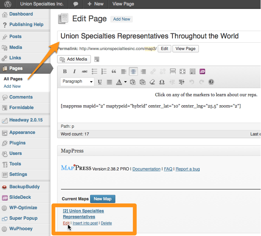This screenshot has width=261, height=236.
Task: Click the SlideDeck editor button
Action: click(x=202, y=71)
